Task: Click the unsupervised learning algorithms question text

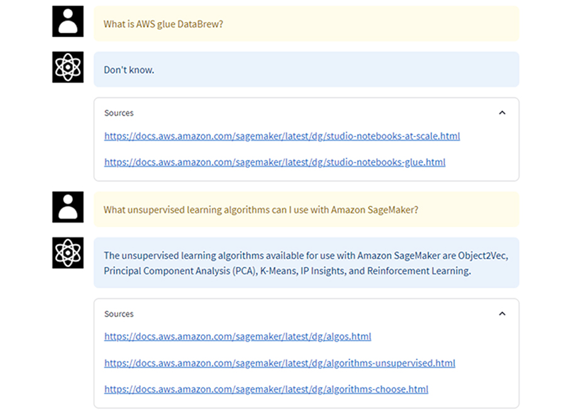Action: tap(261, 210)
